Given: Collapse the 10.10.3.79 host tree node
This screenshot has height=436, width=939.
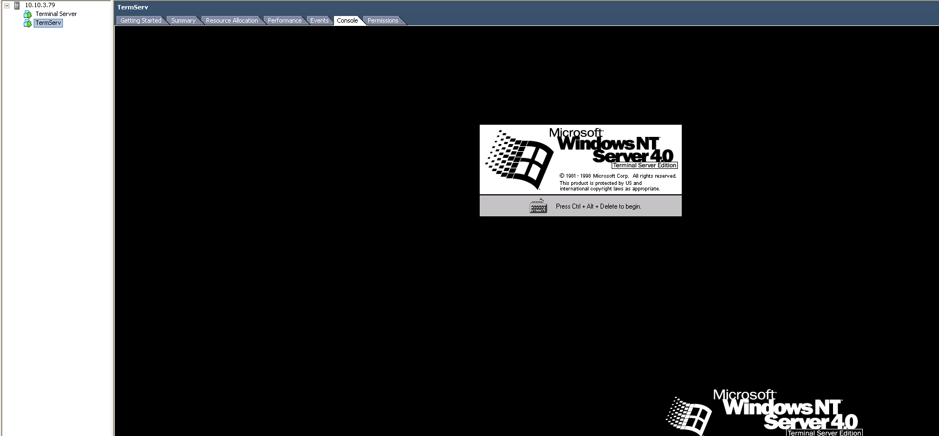Looking at the screenshot, I should point(7,6).
